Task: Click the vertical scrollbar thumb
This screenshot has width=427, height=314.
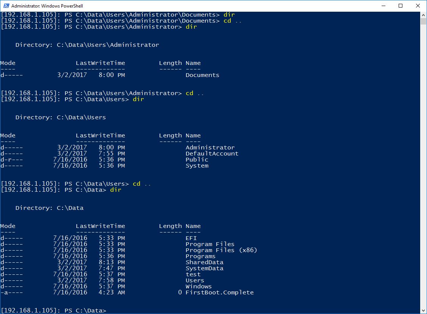Action: tap(423, 21)
